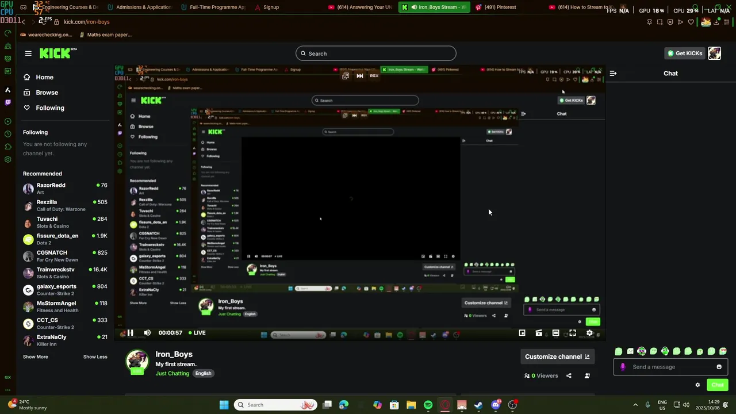Click the user icon beside share
This screenshot has width=736, height=414.
tap(587, 375)
